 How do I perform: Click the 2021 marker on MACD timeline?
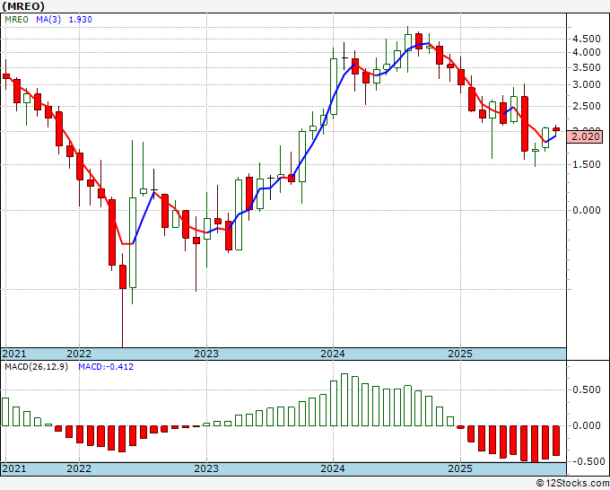[14, 468]
